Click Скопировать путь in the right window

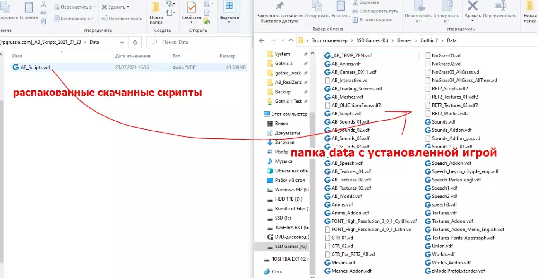click(375, 11)
